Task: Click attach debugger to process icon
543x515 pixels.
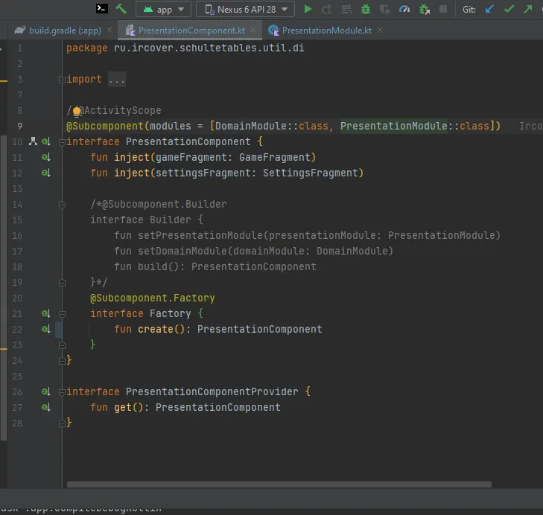Action: tap(424, 9)
